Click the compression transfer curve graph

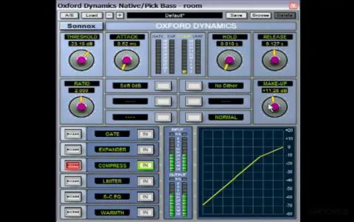(242, 172)
